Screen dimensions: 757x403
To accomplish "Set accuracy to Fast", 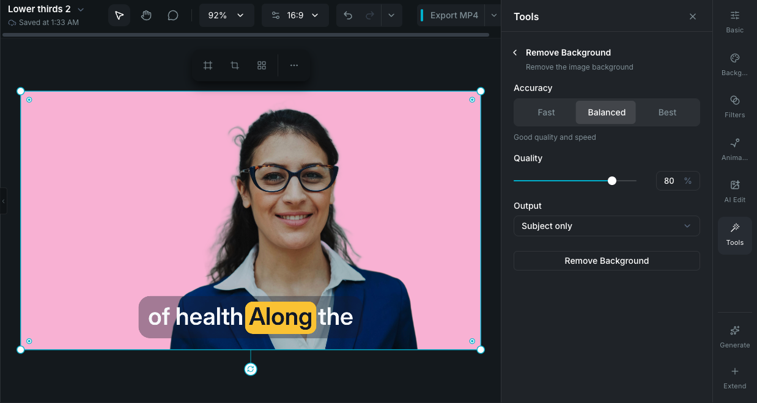I will click(x=546, y=112).
